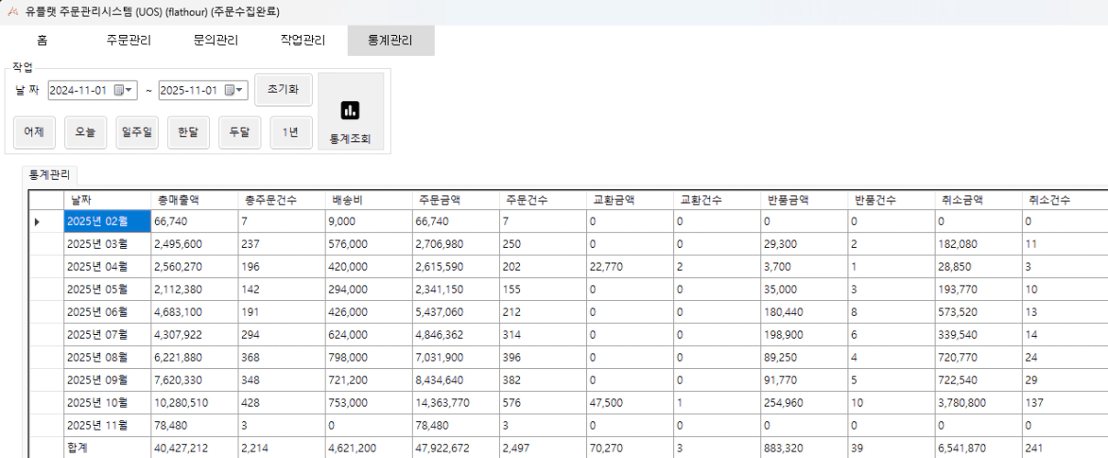Select the 오늘 date range button

click(x=85, y=131)
